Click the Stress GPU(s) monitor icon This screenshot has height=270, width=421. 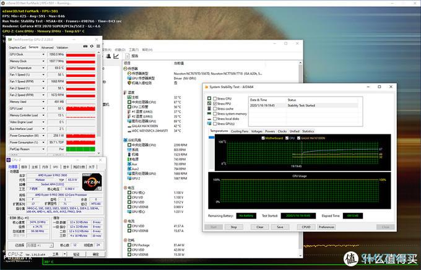point(209,124)
